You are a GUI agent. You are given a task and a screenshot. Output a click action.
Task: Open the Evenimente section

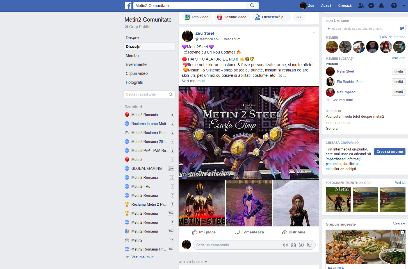click(136, 64)
